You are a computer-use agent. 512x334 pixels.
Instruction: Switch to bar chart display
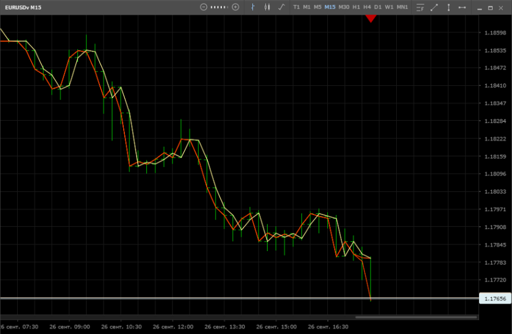click(253, 7)
